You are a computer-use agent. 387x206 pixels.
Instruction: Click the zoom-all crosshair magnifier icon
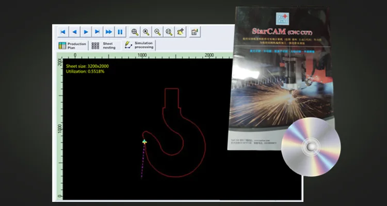point(135,32)
